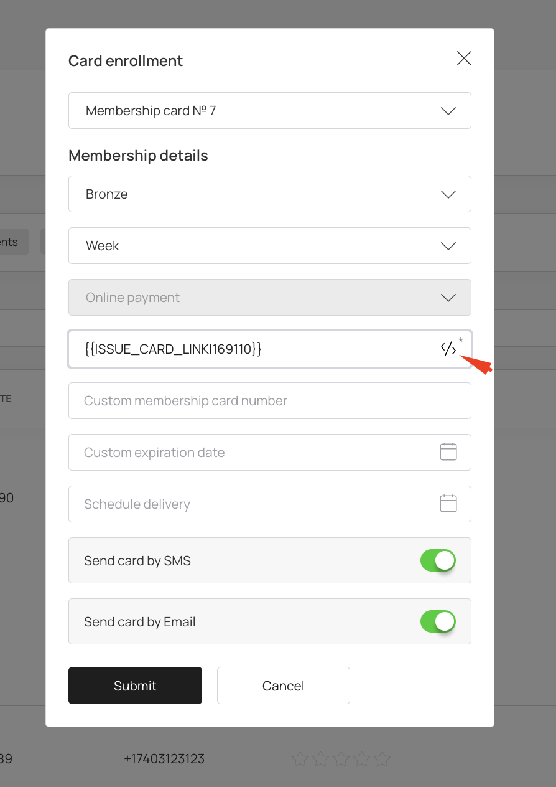Click phone number +17403123123 in background

pyautogui.click(x=164, y=759)
